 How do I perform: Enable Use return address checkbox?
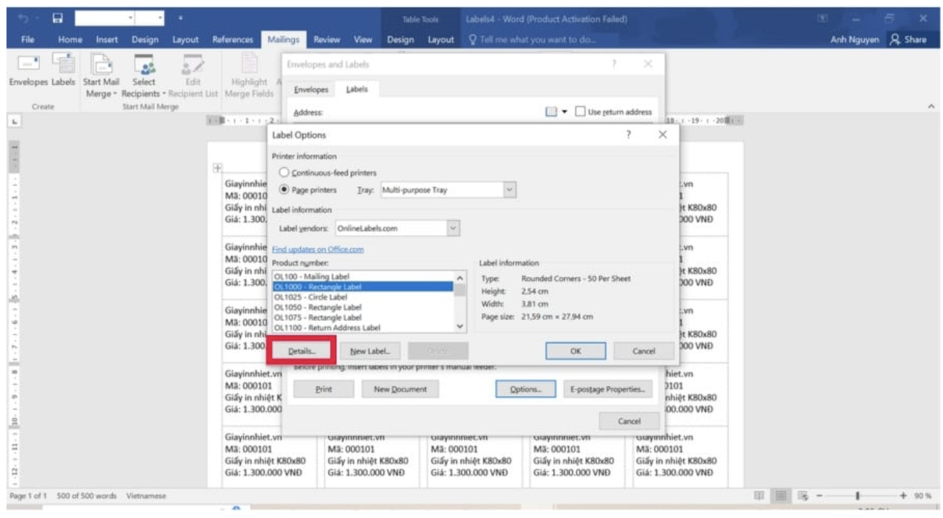[x=580, y=112]
